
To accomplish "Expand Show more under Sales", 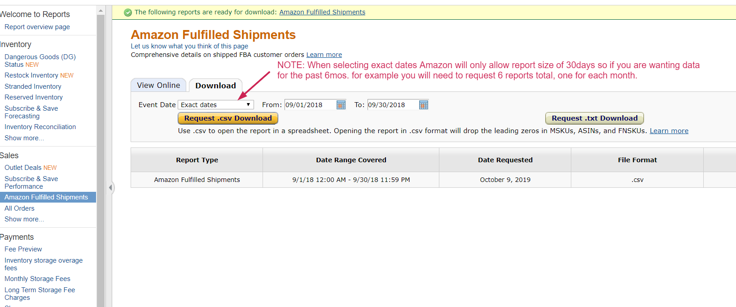I will 24,219.
